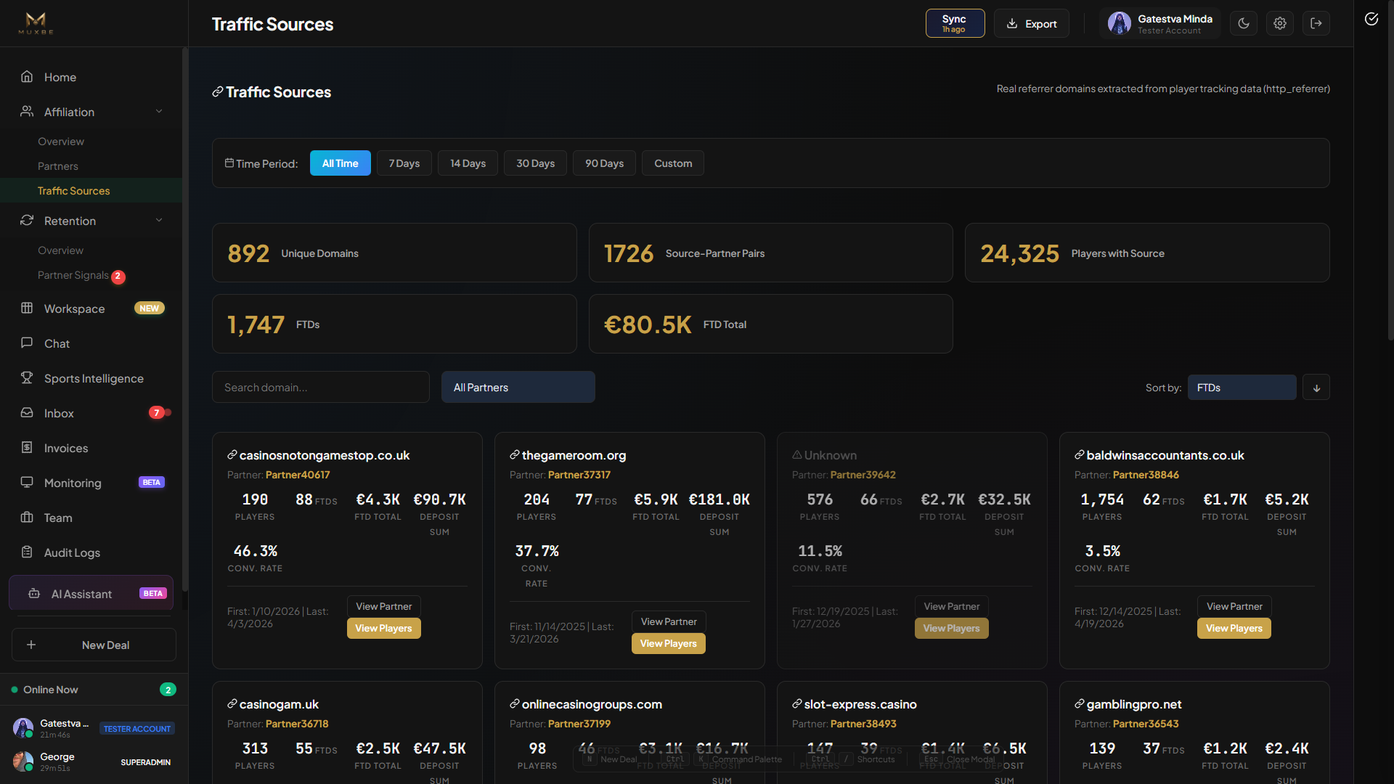The width and height of the screenshot is (1394, 784).
Task: Select the 14 Days period
Action: (x=468, y=163)
